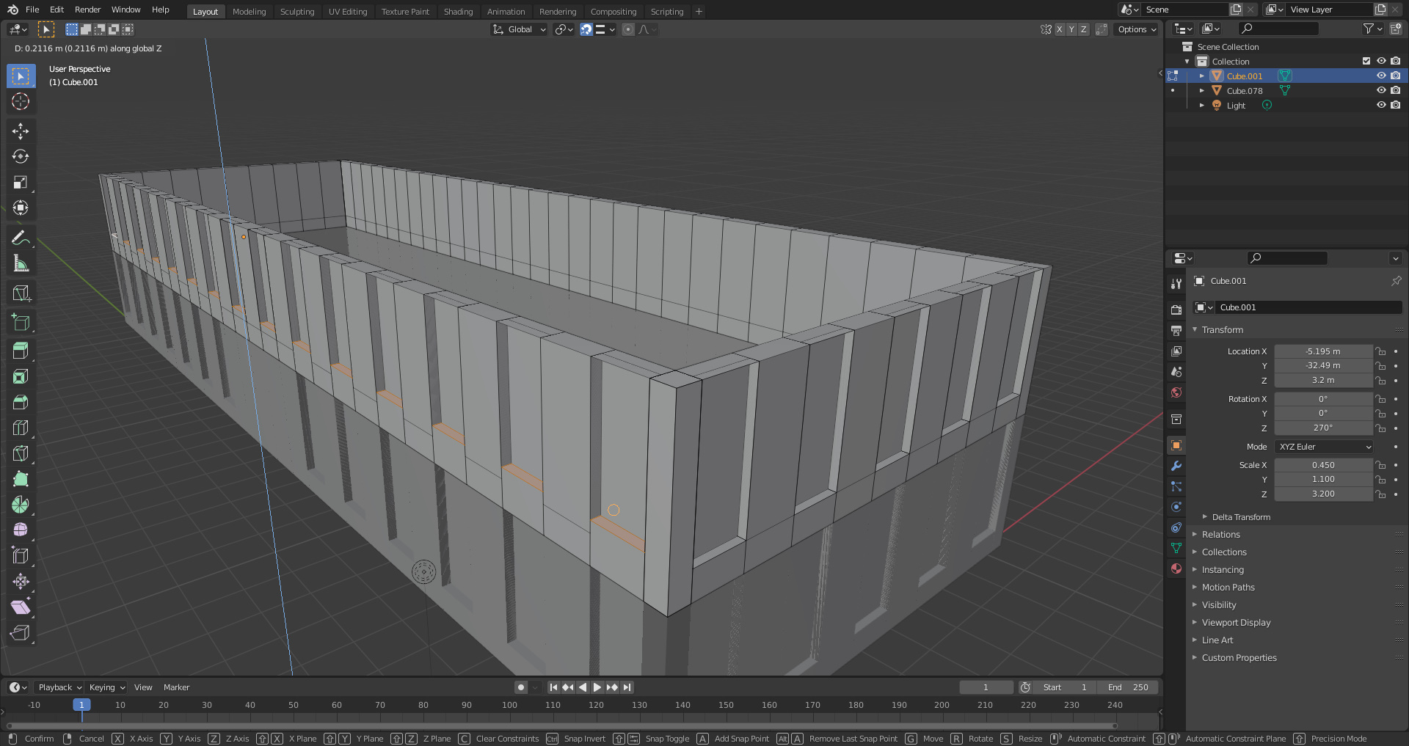The height and width of the screenshot is (746, 1409).
Task: Toggle the Light visibility eye icon
Action: click(x=1380, y=106)
